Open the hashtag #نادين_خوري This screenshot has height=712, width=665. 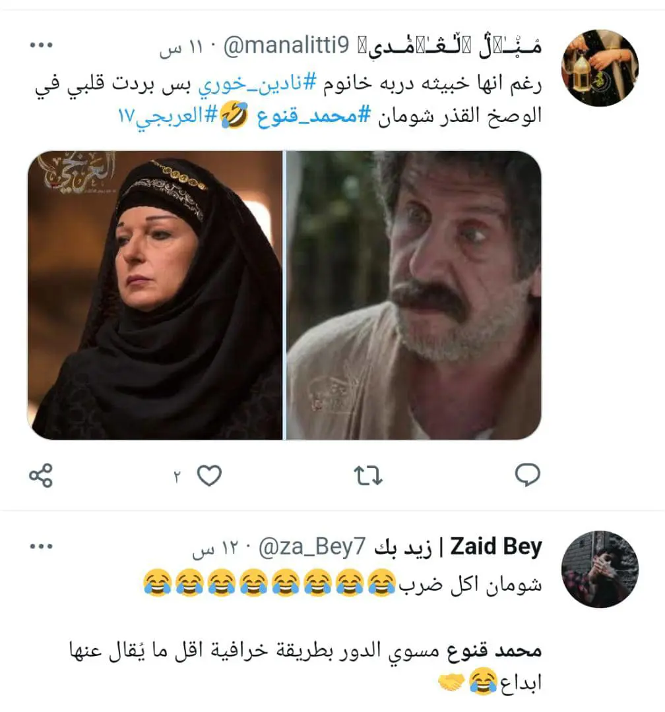point(257,83)
